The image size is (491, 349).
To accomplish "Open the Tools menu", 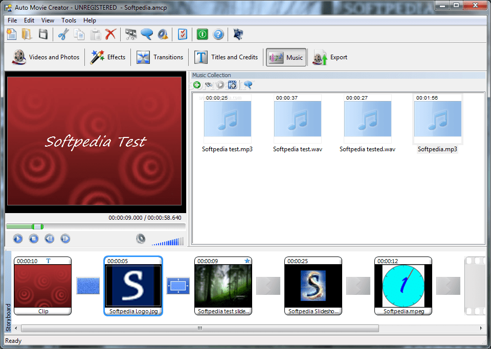I will pyautogui.click(x=69, y=20).
